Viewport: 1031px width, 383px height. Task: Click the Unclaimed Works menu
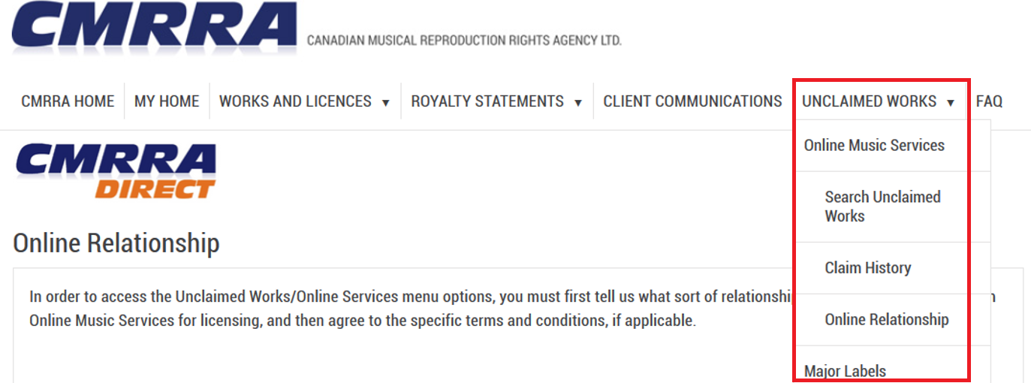[x=869, y=101]
